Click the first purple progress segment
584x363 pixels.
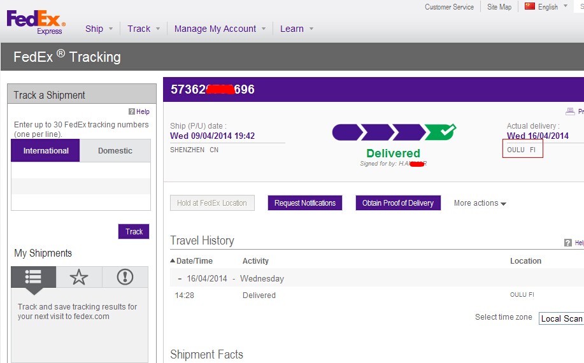click(x=346, y=132)
